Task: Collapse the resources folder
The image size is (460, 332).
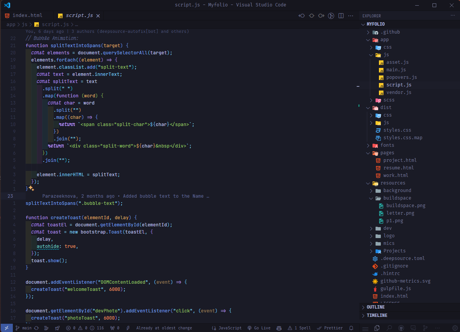Action: 393,183
